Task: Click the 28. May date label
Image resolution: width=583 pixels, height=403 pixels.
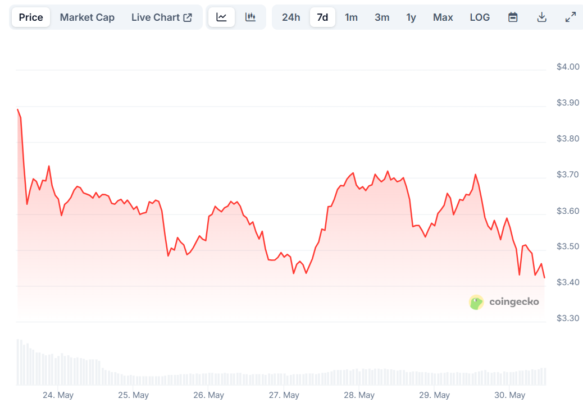Action: [x=359, y=395]
